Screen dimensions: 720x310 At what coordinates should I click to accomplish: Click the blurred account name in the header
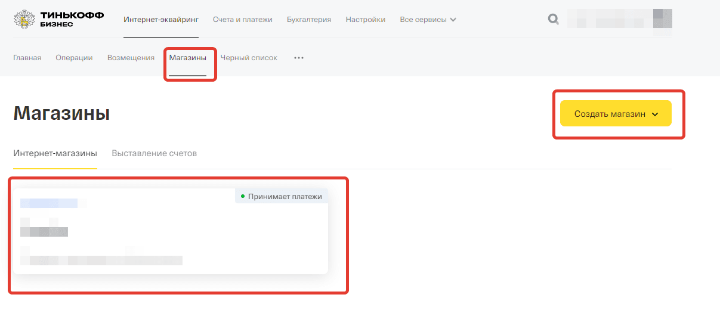pyautogui.click(x=608, y=18)
